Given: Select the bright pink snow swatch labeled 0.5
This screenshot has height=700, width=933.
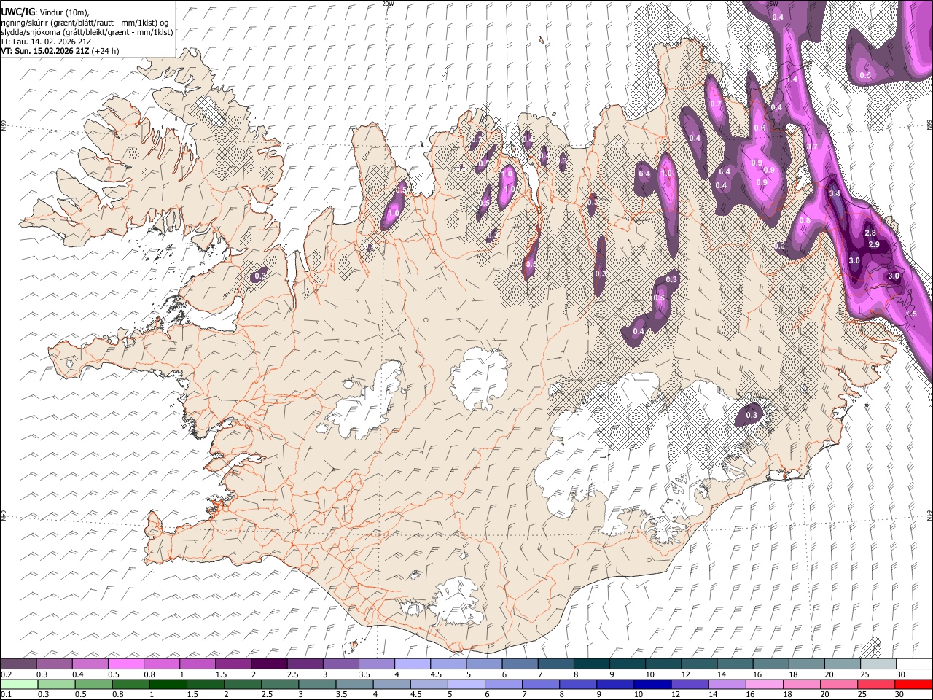Looking at the screenshot, I should (125, 664).
